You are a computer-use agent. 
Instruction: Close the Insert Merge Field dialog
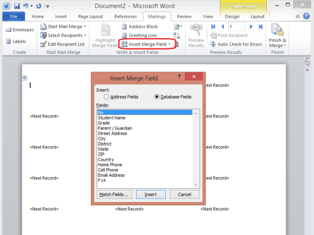[x=194, y=76]
